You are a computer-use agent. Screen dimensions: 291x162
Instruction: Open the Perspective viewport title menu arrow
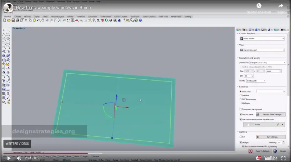24,28
